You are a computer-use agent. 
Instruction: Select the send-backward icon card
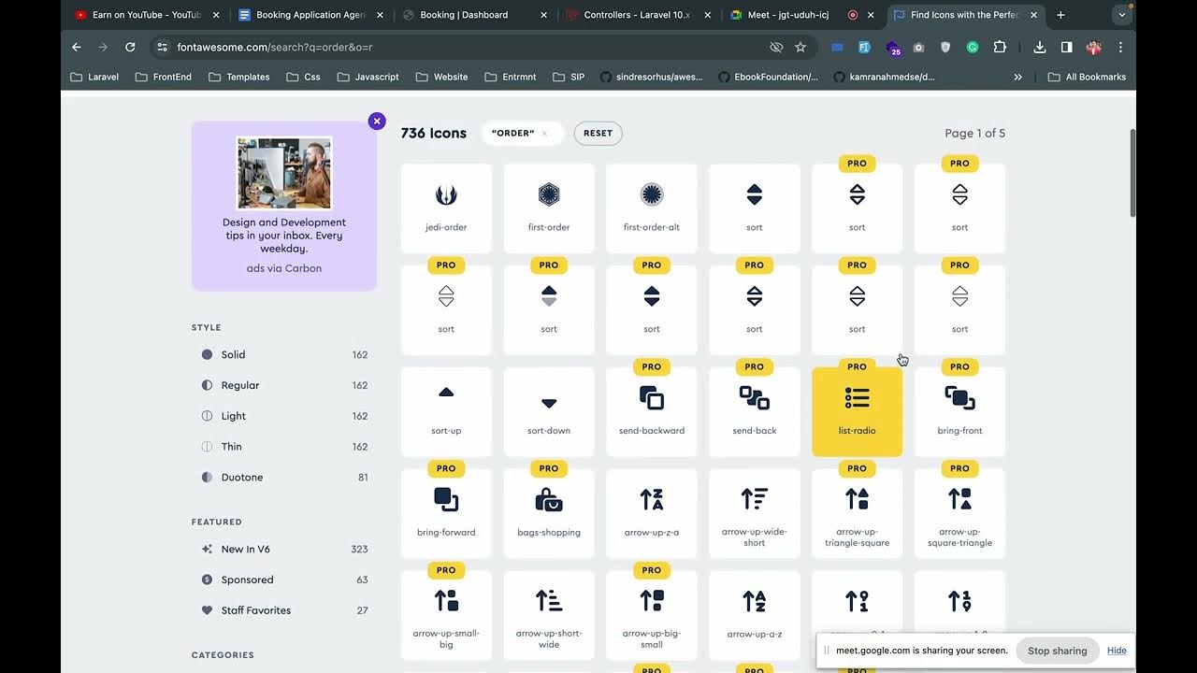(x=652, y=411)
